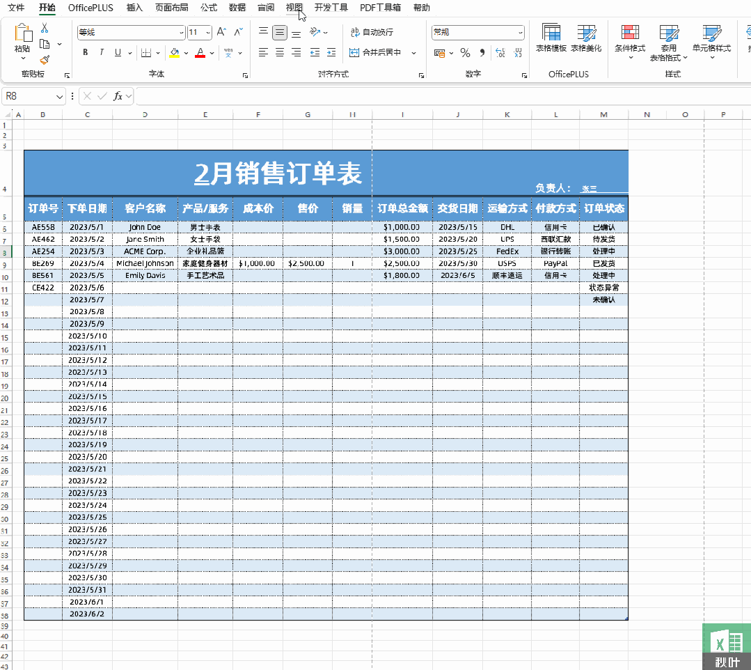Switch to the 插入 Insert tab
751x670 pixels.
(134, 8)
